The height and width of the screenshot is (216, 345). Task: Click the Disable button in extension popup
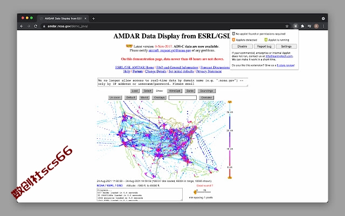[242, 46]
